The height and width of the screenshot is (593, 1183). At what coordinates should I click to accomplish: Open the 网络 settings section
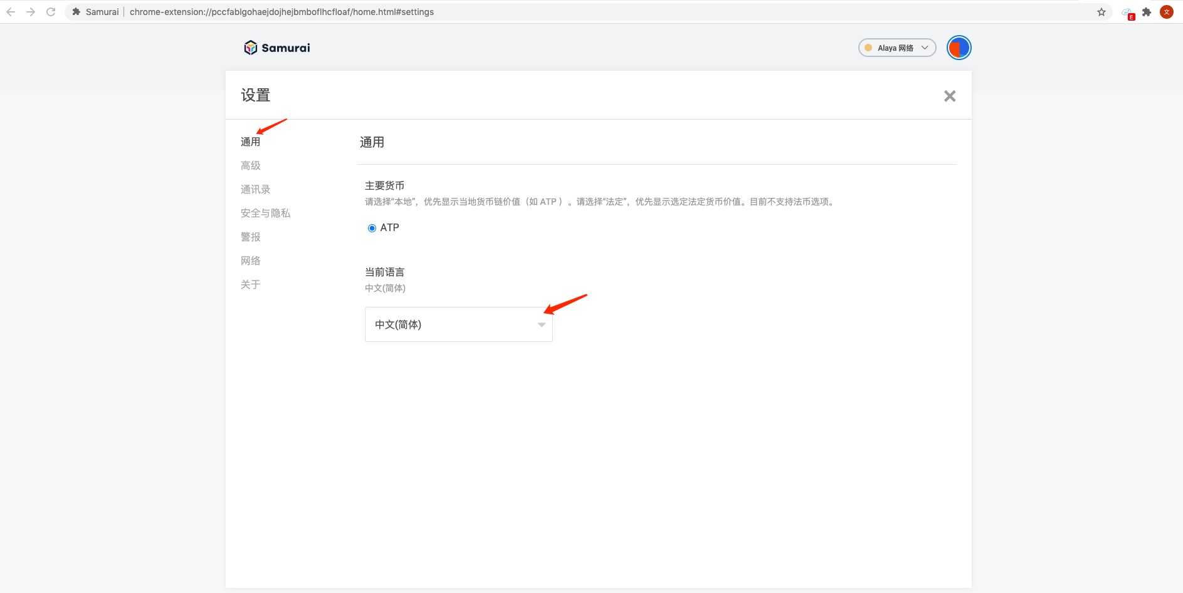pos(250,261)
